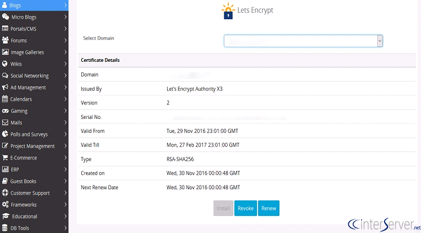The image size is (421, 233).
Task: Click the Lets Encrypt title text
Action: 255,10
